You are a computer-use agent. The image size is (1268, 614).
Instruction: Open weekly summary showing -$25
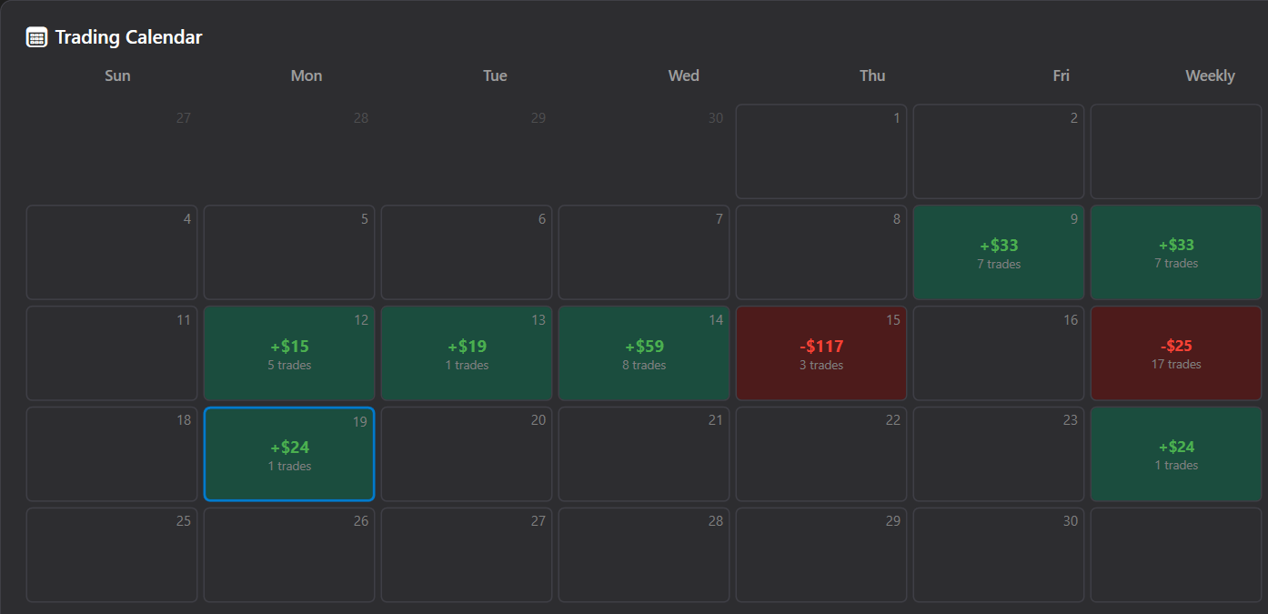pyautogui.click(x=1176, y=353)
